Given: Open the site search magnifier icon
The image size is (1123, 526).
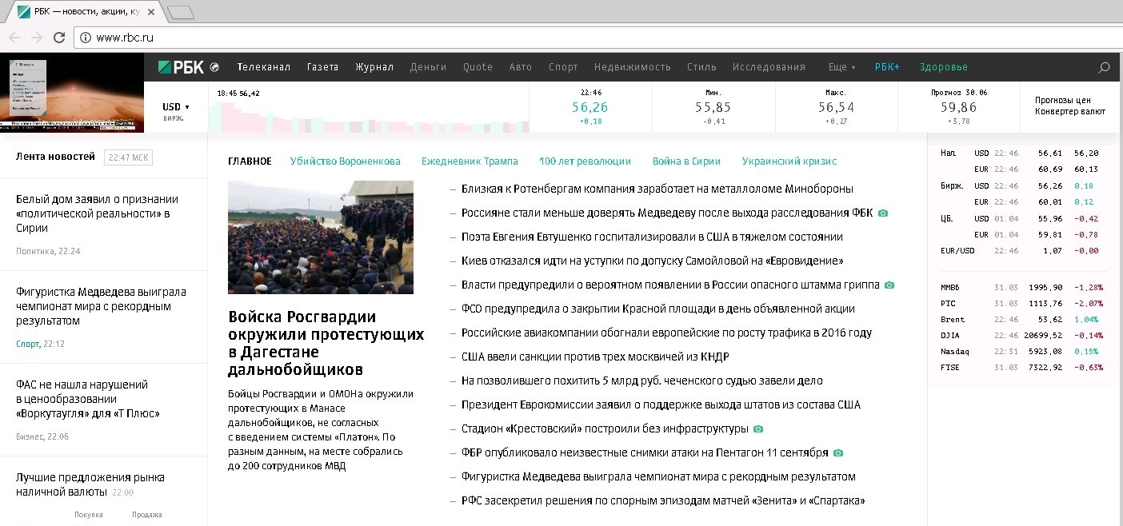Looking at the screenshot, I should [x=1104, y=67].
